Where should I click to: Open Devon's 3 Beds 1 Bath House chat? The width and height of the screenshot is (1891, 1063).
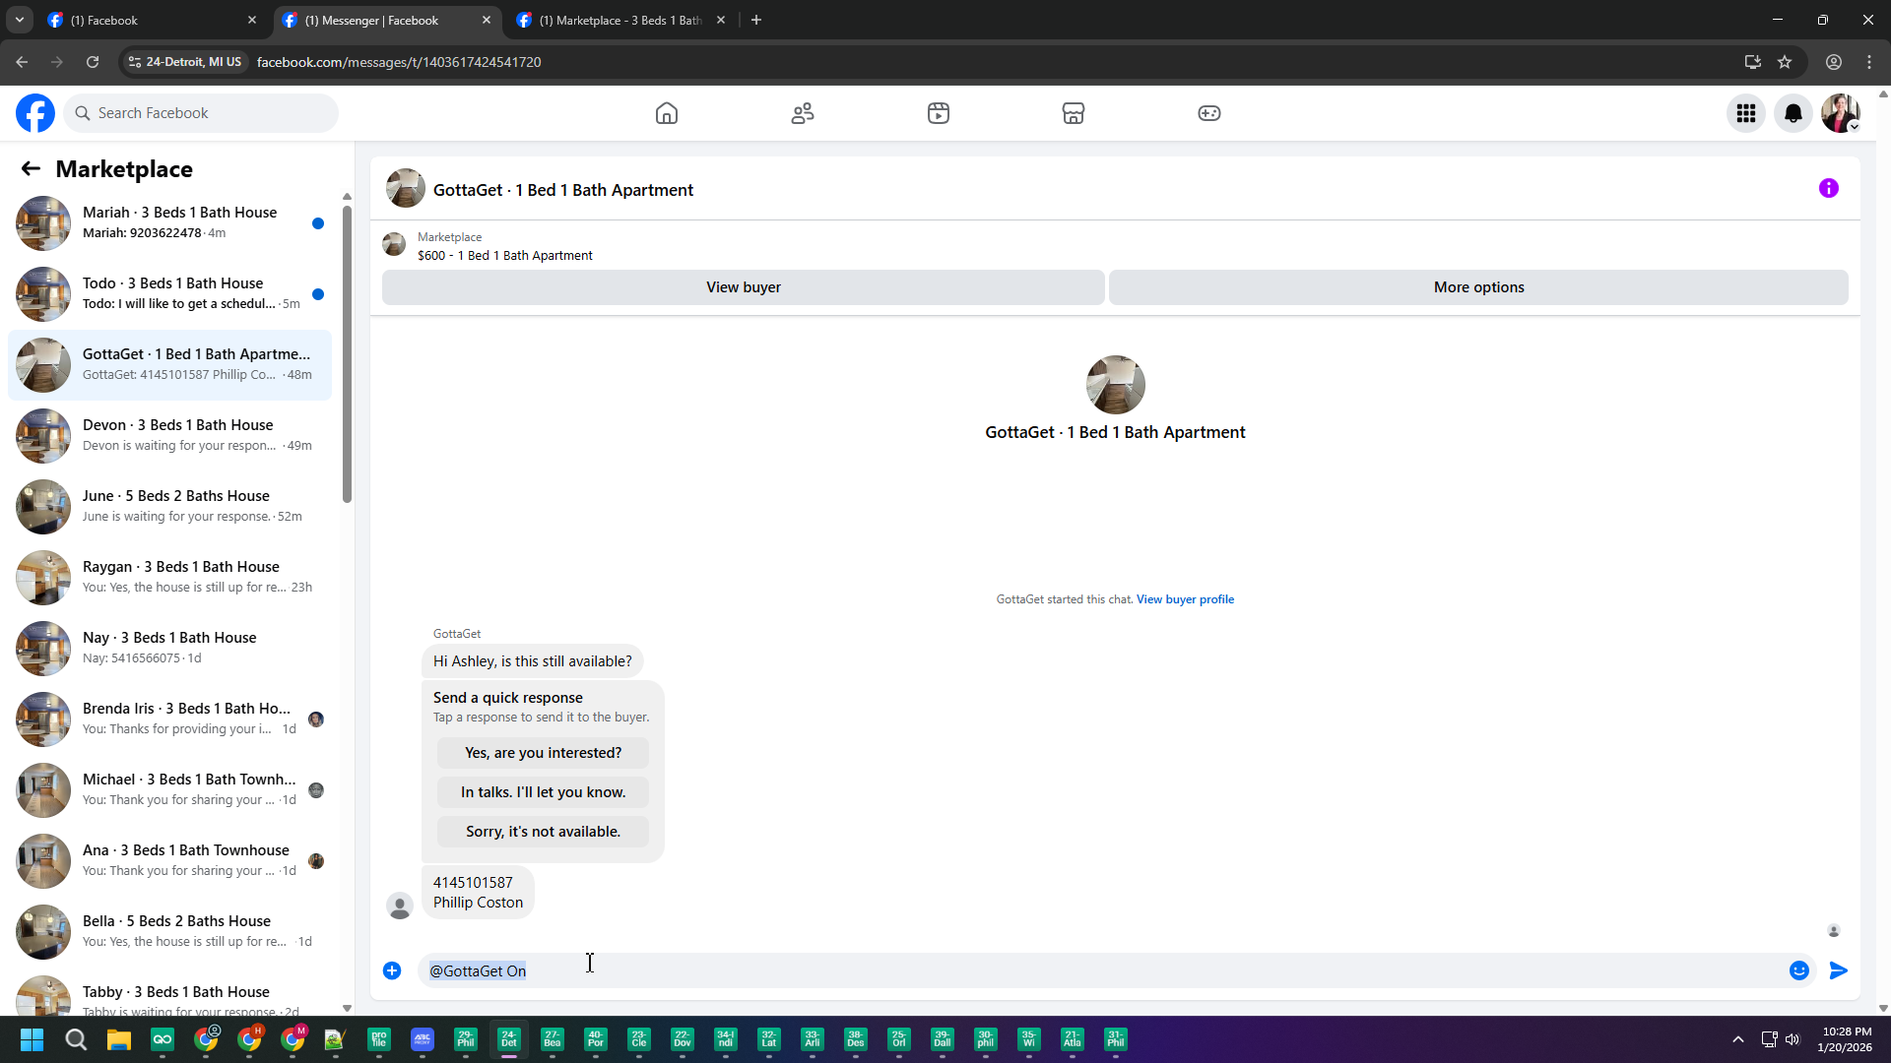pyautogui.click(x=169, y=436)
